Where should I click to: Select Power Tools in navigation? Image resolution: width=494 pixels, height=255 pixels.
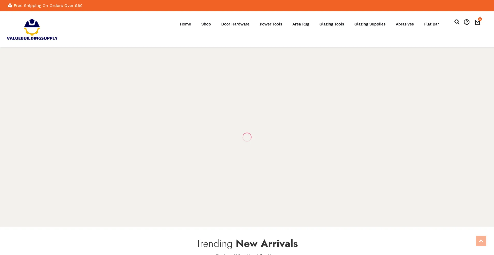(x=271, y=24)
